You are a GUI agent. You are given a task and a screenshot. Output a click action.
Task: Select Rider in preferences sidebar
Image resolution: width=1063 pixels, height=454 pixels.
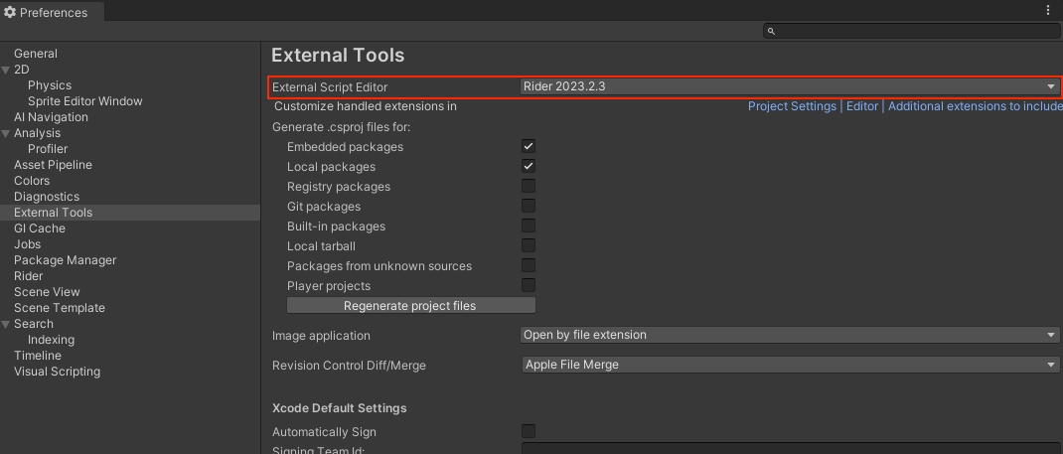pyautogui.click(x=29, y=276)
